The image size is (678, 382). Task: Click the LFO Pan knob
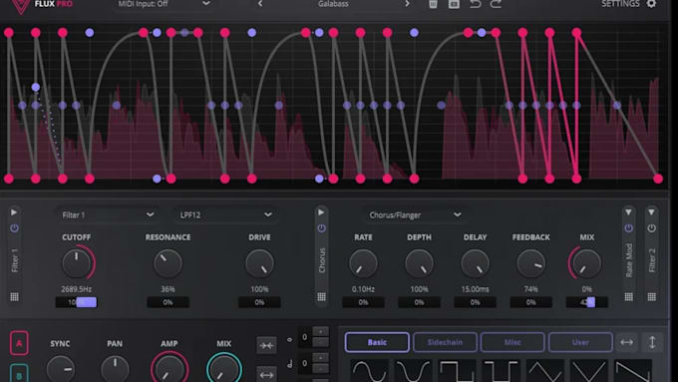tap(115, 370)
